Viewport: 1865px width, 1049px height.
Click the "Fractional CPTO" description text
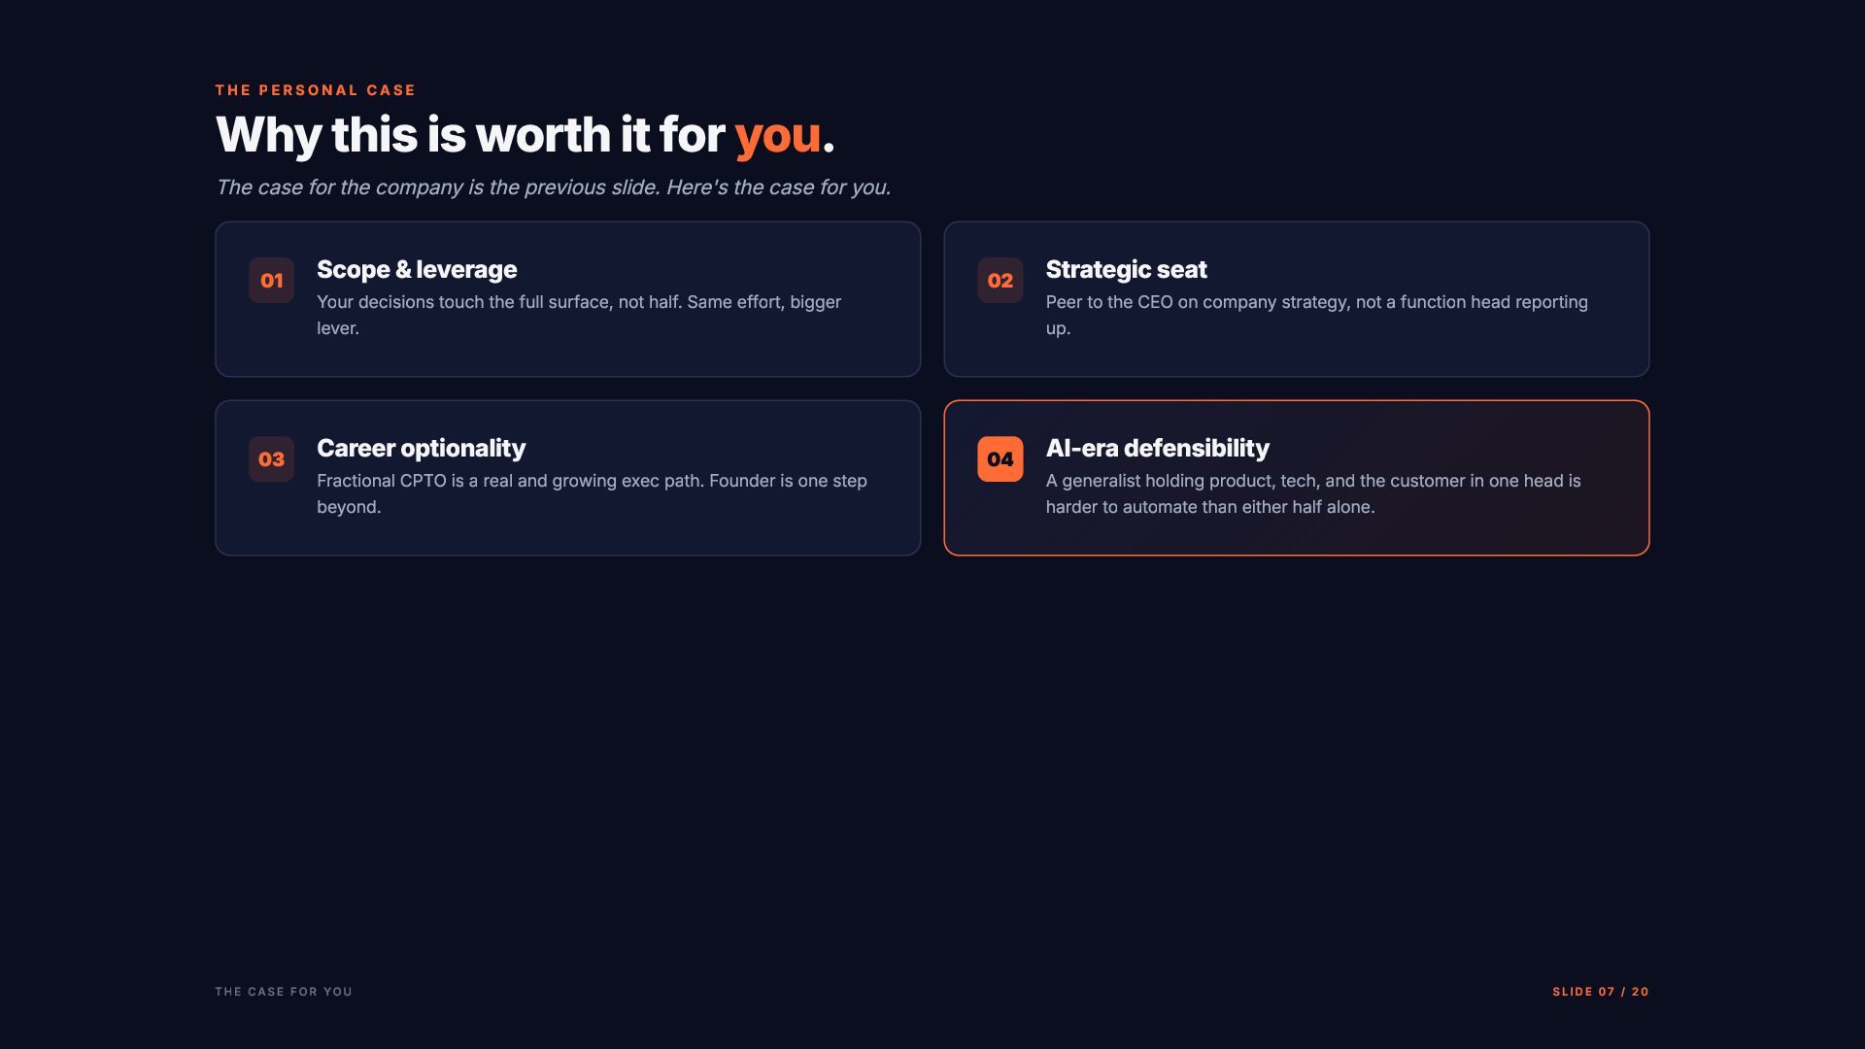(592, 493)
